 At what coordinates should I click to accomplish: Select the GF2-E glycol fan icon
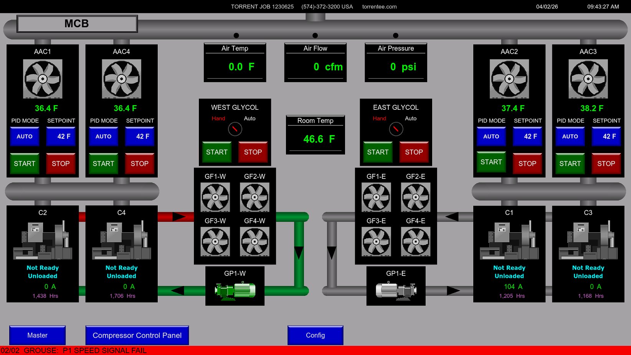pyautogui.click(x=416, y=197)
